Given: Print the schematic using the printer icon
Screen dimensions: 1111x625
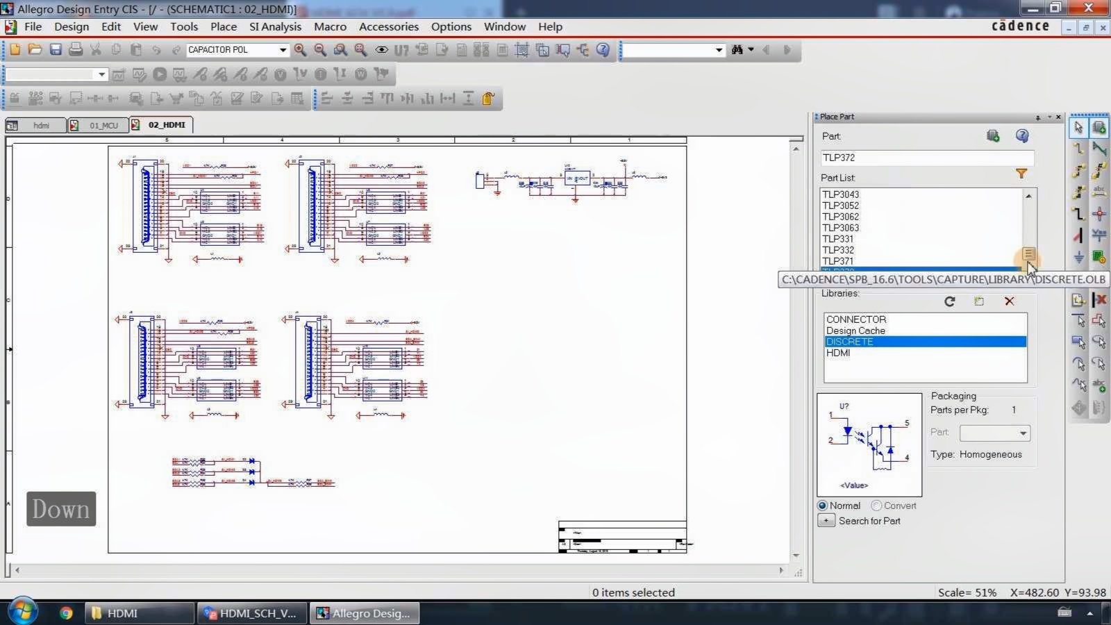Looking at the screenshot, I should click(76, 50).
